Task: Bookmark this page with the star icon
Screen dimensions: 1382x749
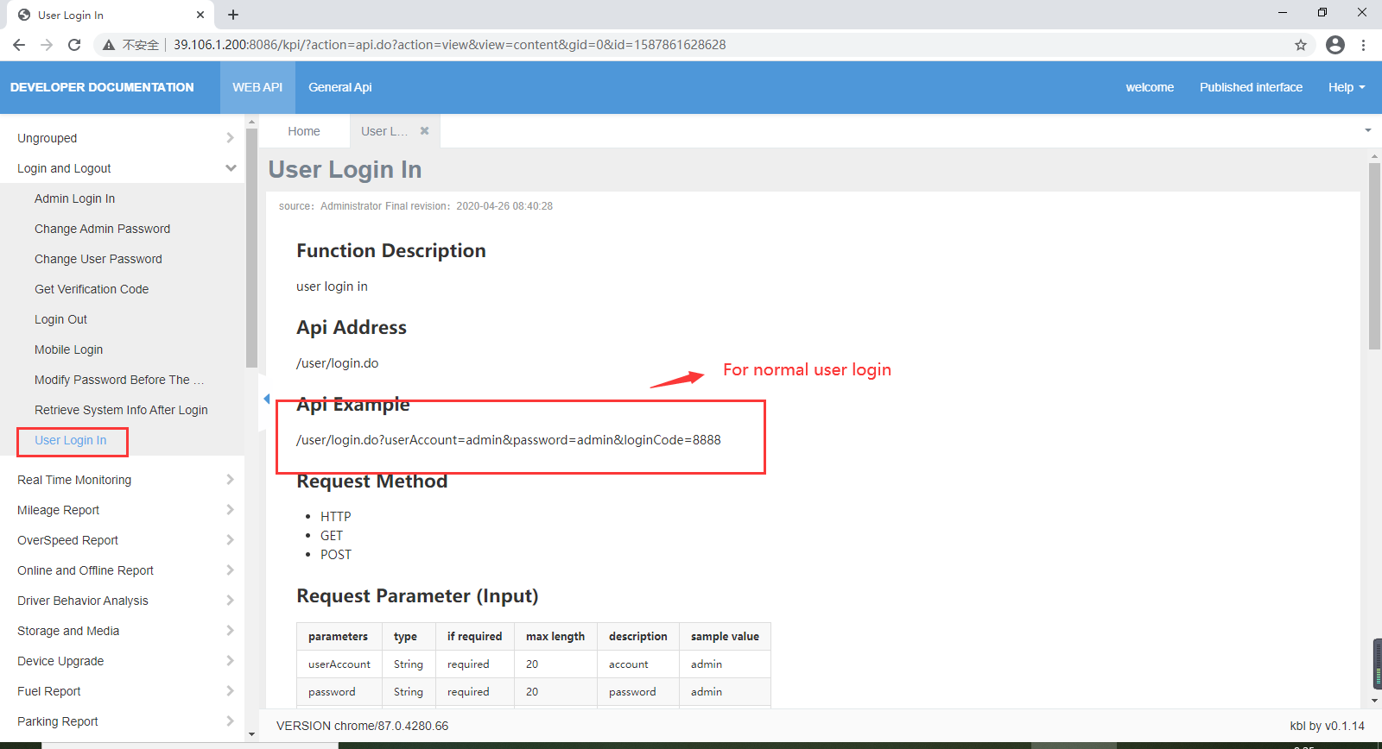Action: 1301,45
